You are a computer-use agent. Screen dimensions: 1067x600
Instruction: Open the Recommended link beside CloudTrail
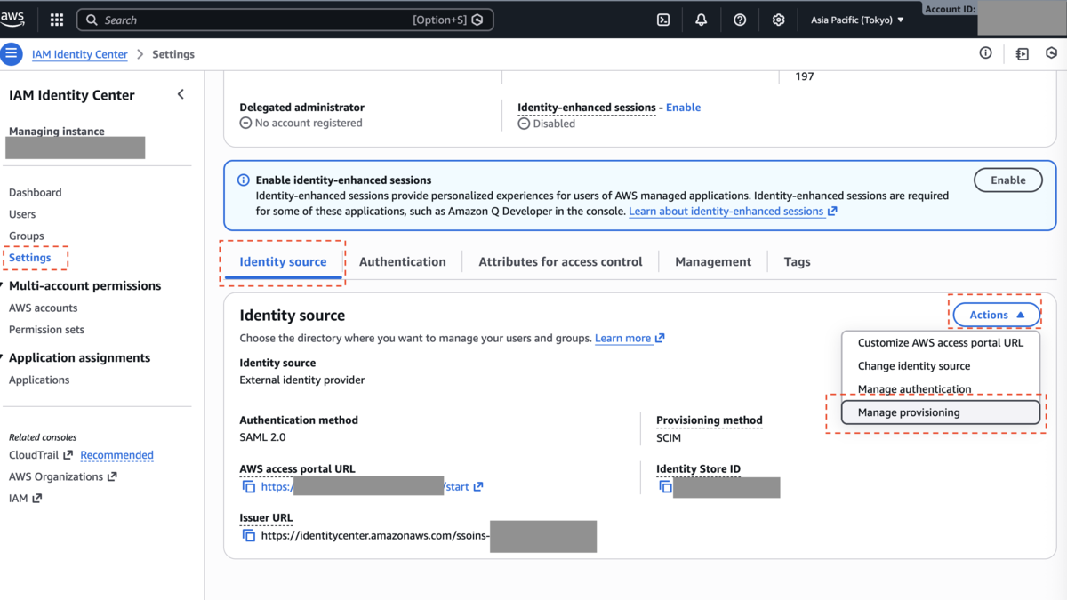116,455
